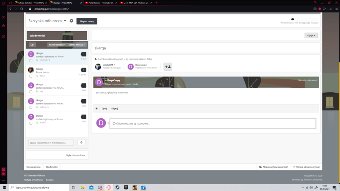The image size is (340, 191).
Task: Open new tab with plus icon
Action: point(156,3)
